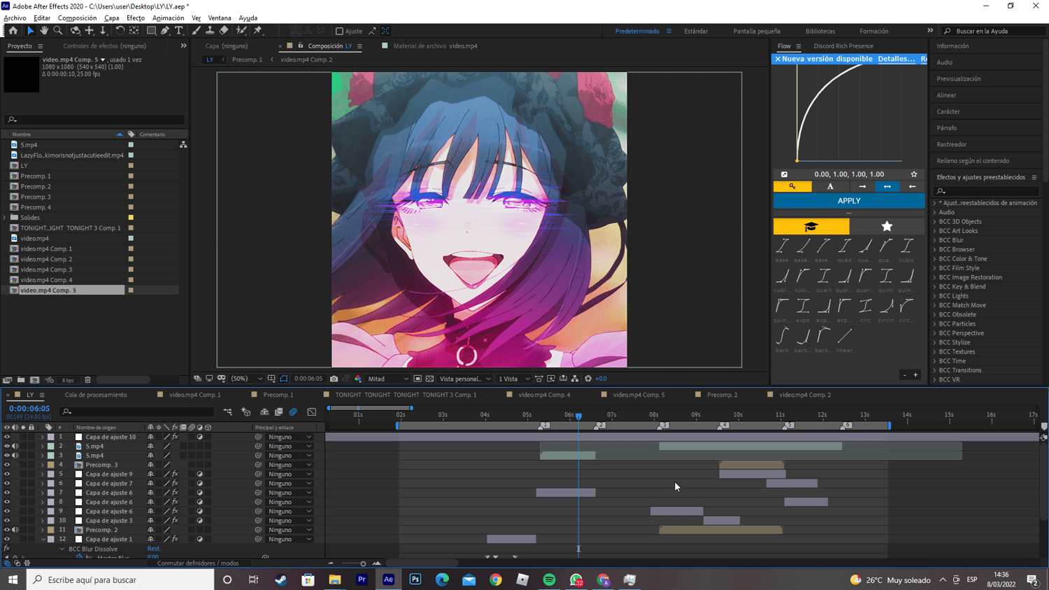The height and width of the screenshot is (590, 1049).
Task: Open Discord Rich Presence panel tab
Action: [843, 46]
